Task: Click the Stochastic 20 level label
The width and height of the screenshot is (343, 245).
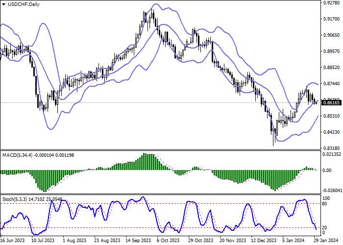Action: 325,227
